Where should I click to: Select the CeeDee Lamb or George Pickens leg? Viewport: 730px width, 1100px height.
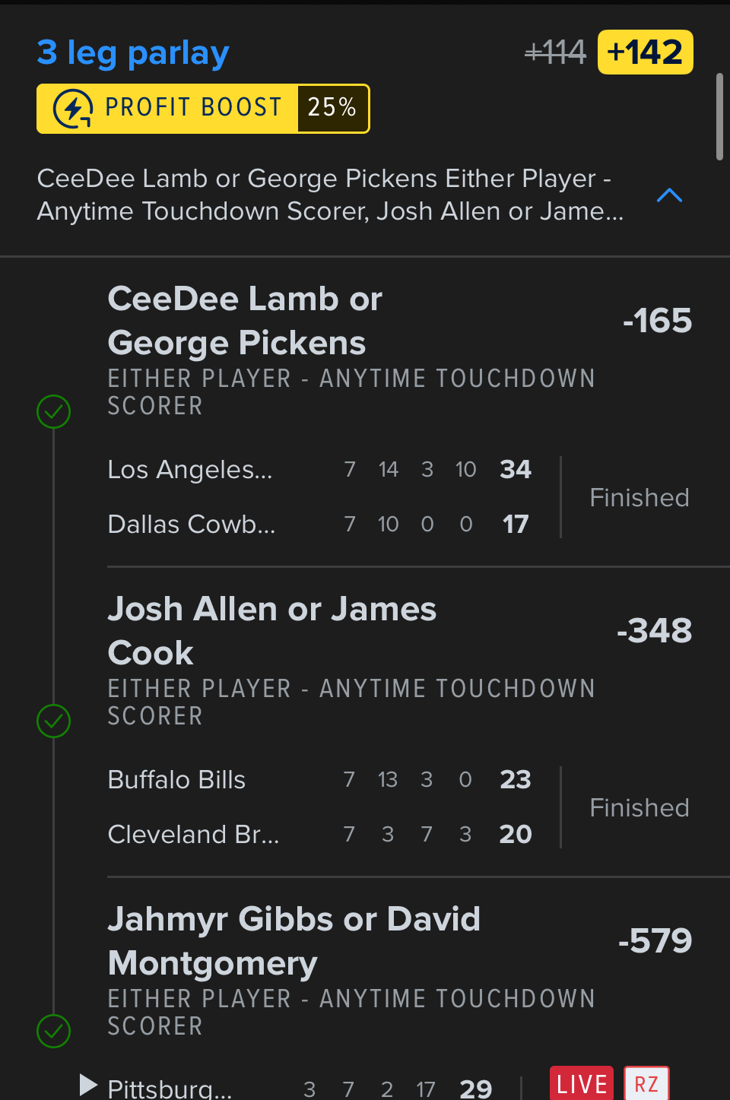tap(245, 321)
